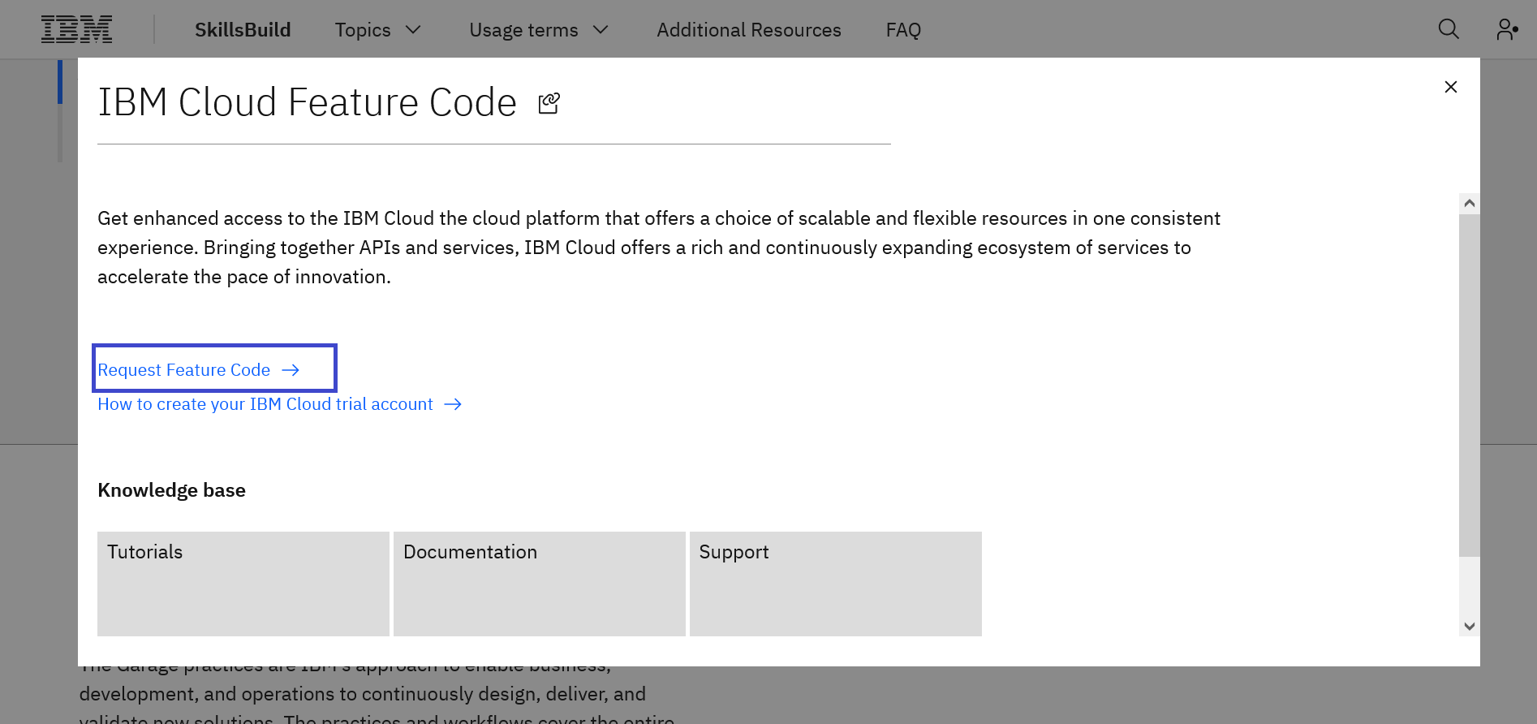Click the IBM logo
Image resolution: width=1537 pixels, height=724 pixels.
(77, 29)
